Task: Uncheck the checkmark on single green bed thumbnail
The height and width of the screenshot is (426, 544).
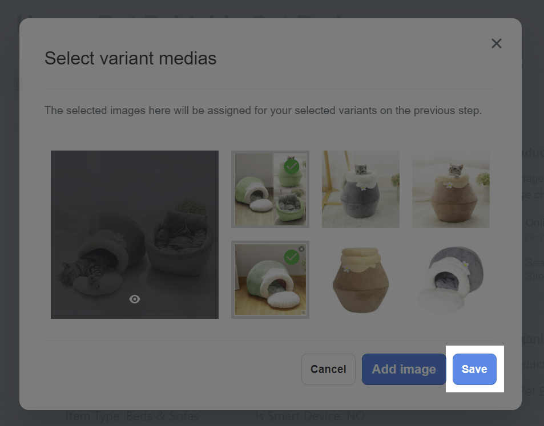Action: tap(292, 257)
